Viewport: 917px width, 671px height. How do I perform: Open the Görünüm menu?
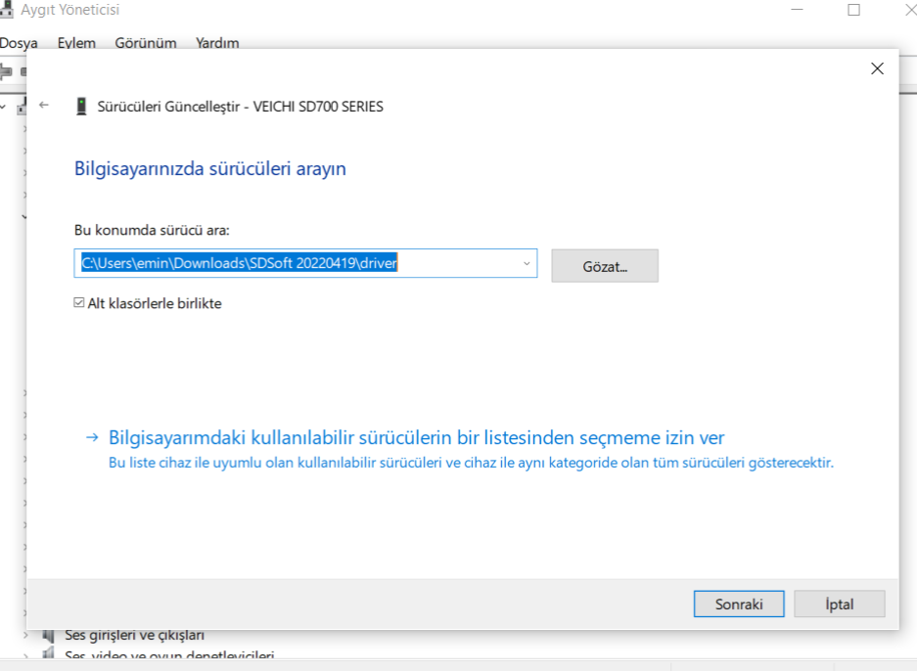click(145, 43)
